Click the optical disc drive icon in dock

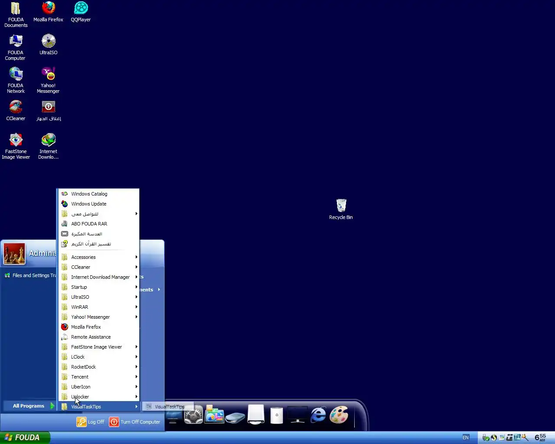pyautogui.click(x=256, y=415)
